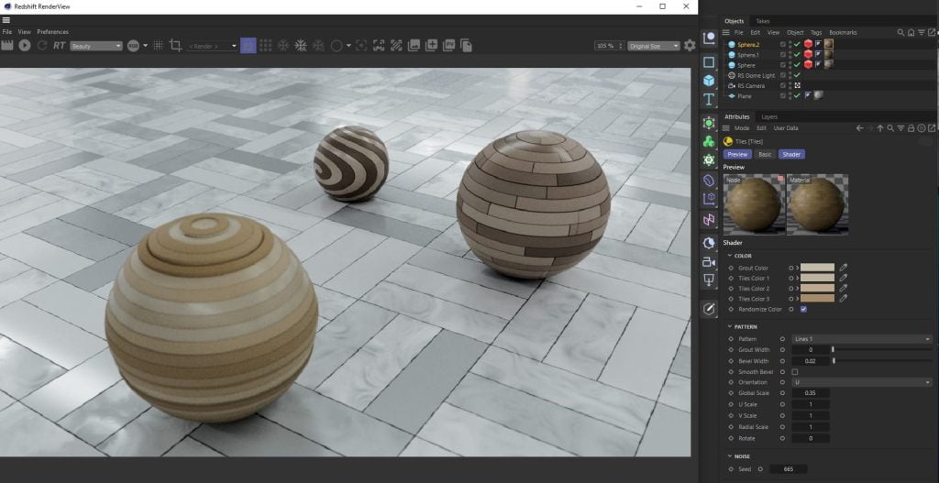The width and height of the screenshot is (939, 483).
Task: Select the Text tool in sidebar
Action: 709,99
